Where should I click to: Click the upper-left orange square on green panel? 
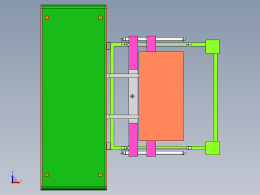point(47,17)
